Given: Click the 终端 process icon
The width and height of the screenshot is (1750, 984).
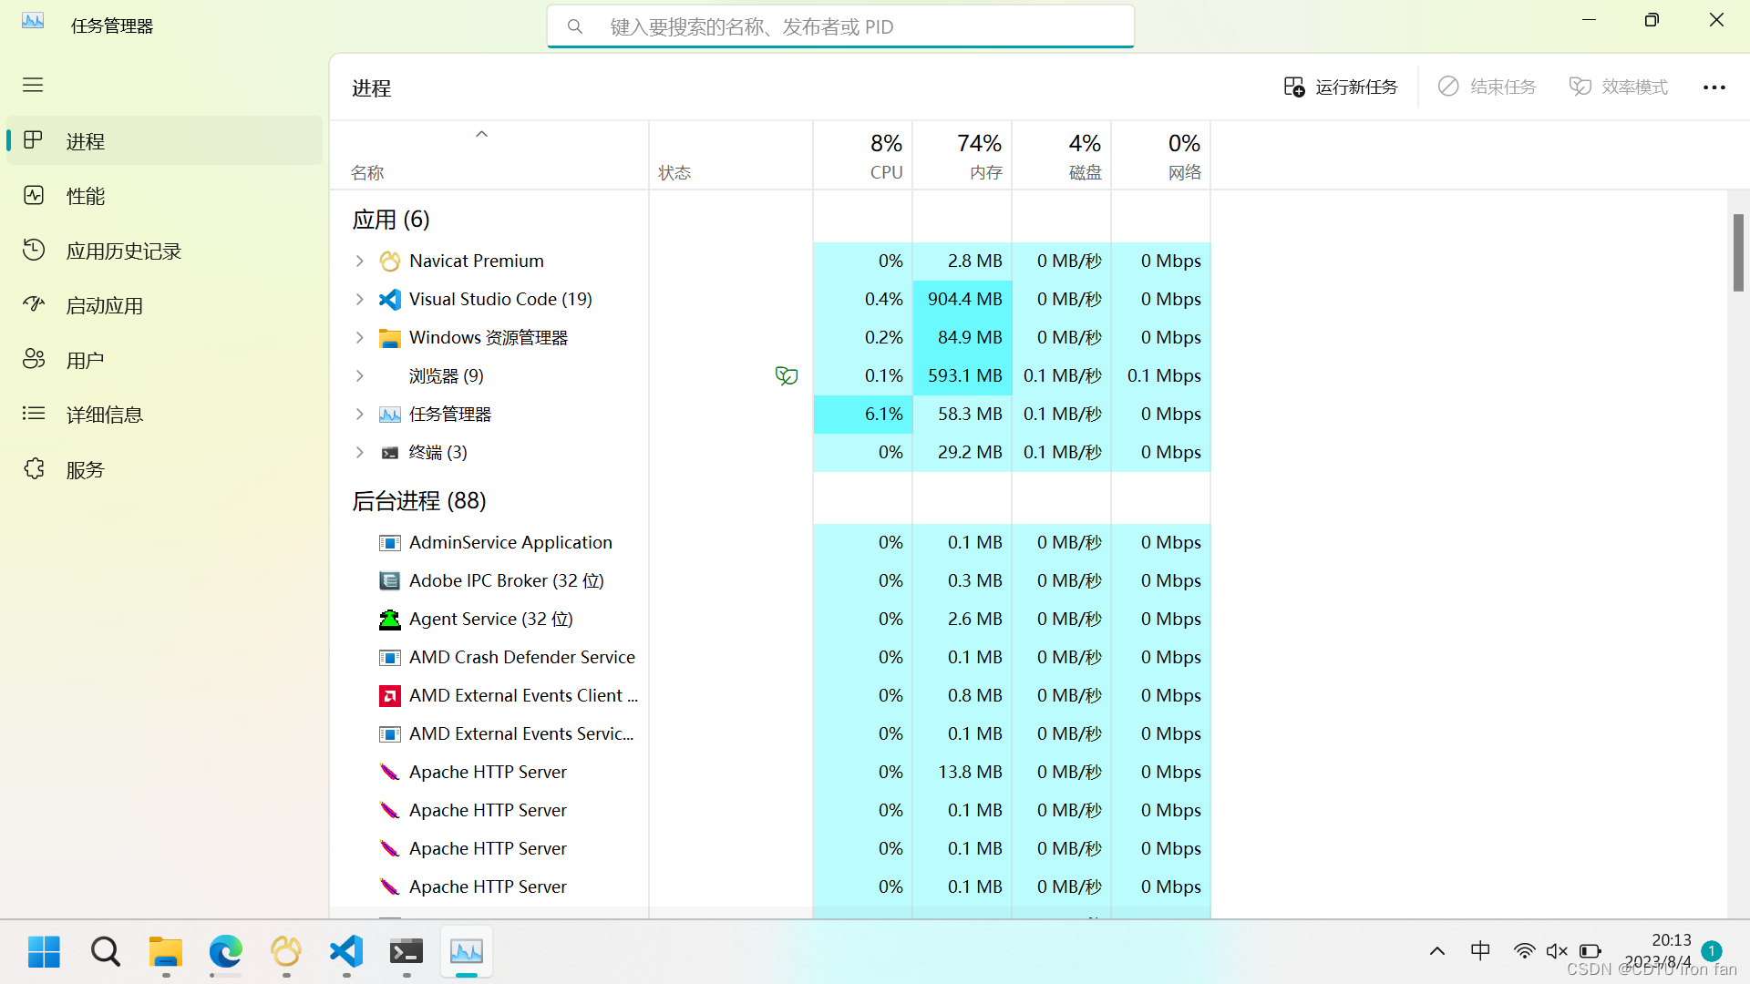Looking at the screenshot, I should coord(390,453).
